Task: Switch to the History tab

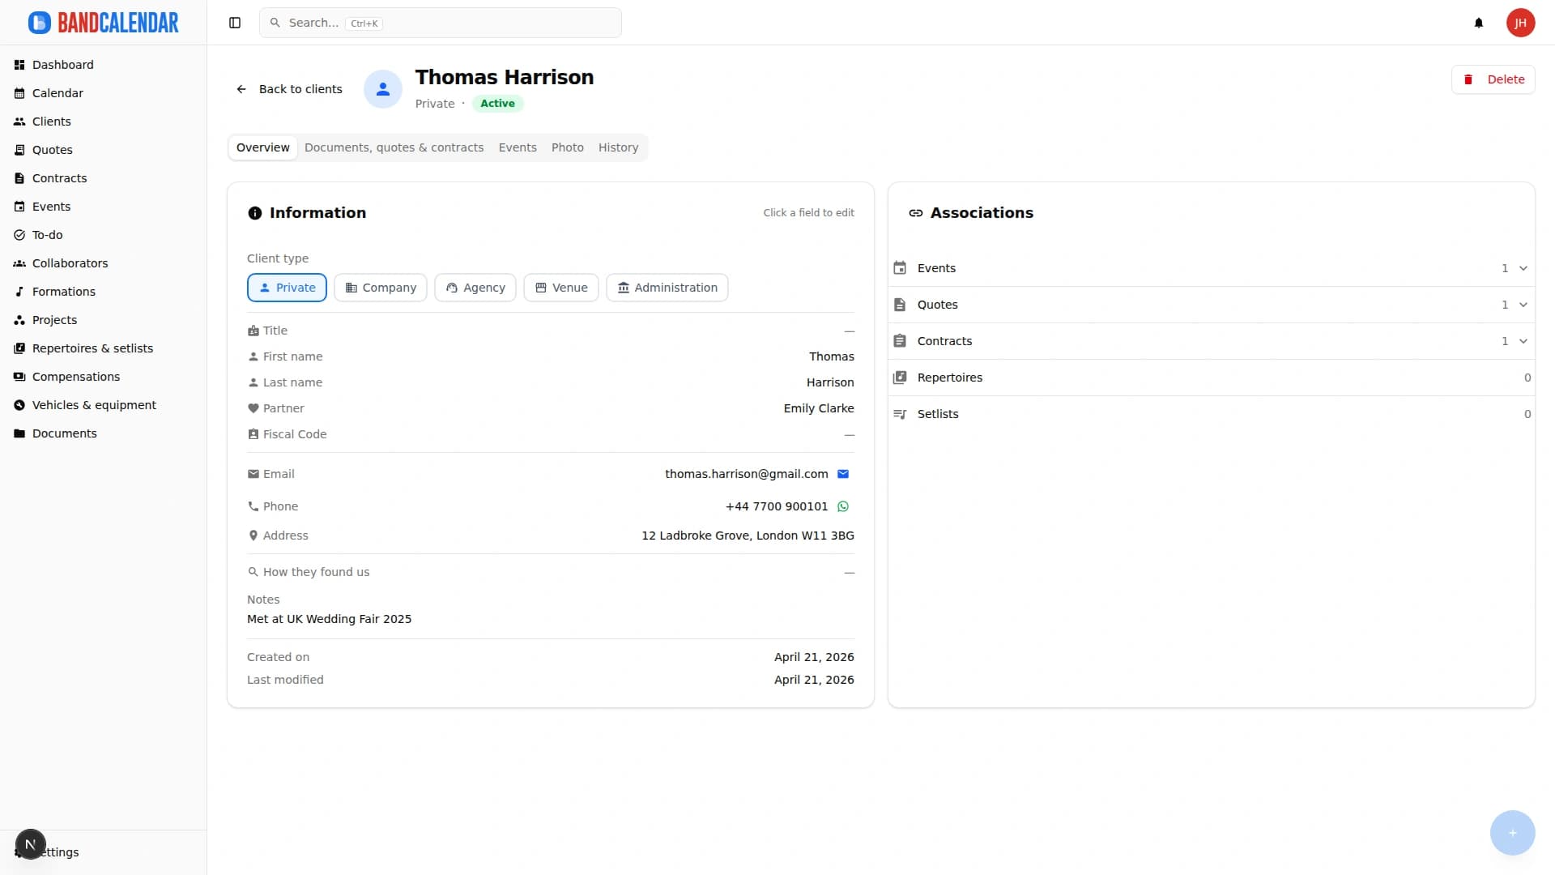Action: [619, 147]
